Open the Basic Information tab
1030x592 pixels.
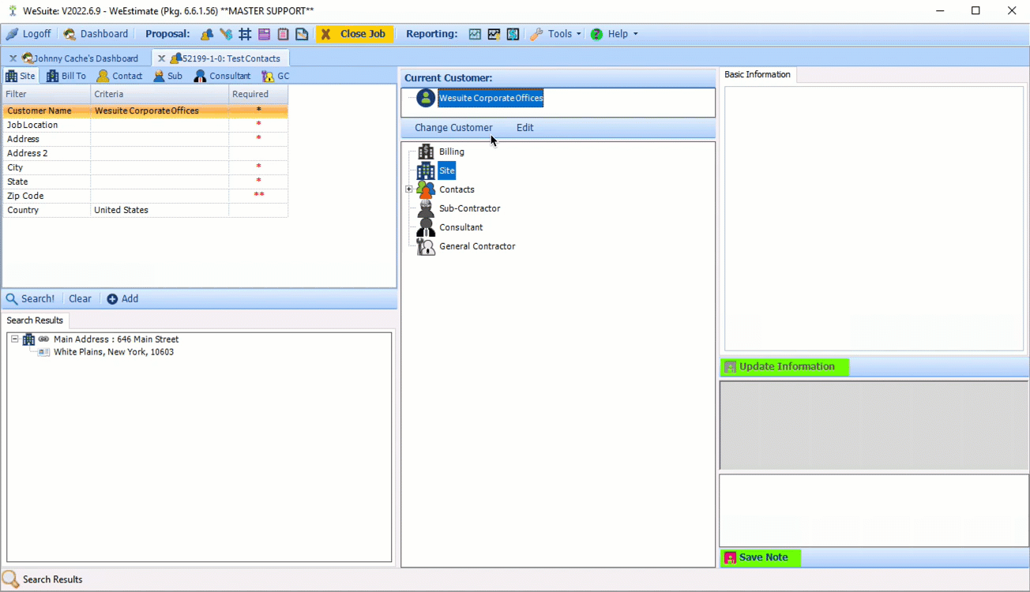coord(757,74)
